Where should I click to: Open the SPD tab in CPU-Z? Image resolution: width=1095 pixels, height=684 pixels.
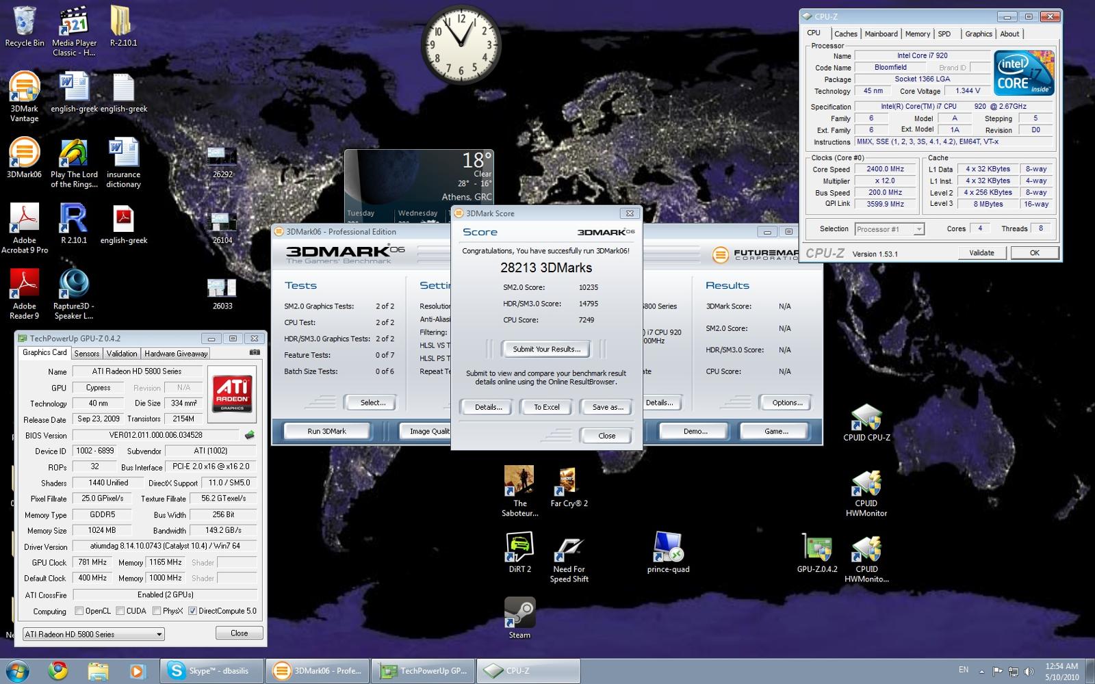944,34
